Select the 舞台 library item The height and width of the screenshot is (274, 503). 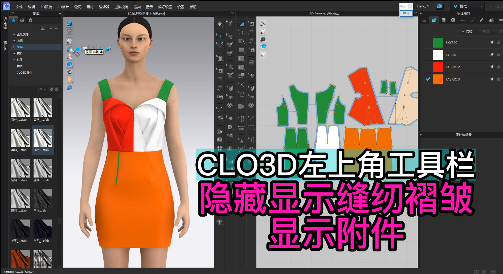[x=20, y=66]
